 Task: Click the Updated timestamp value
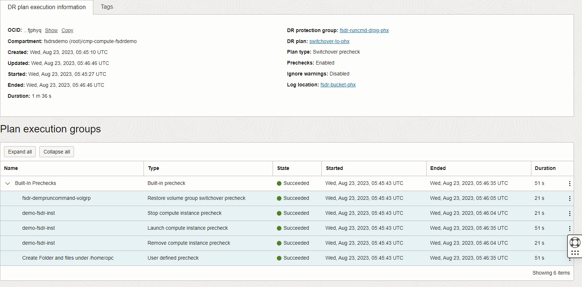pyautogui.click(x=70, y=63)
